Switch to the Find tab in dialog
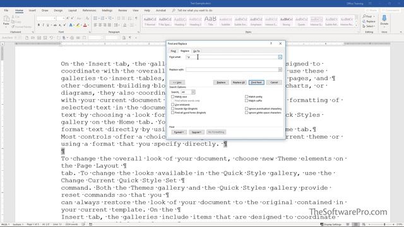The height and width of the screenshot is (227, 404). click(x=173, y=51)
